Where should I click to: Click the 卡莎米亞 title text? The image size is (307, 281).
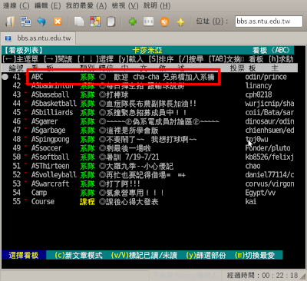click(x=147, y=50)
